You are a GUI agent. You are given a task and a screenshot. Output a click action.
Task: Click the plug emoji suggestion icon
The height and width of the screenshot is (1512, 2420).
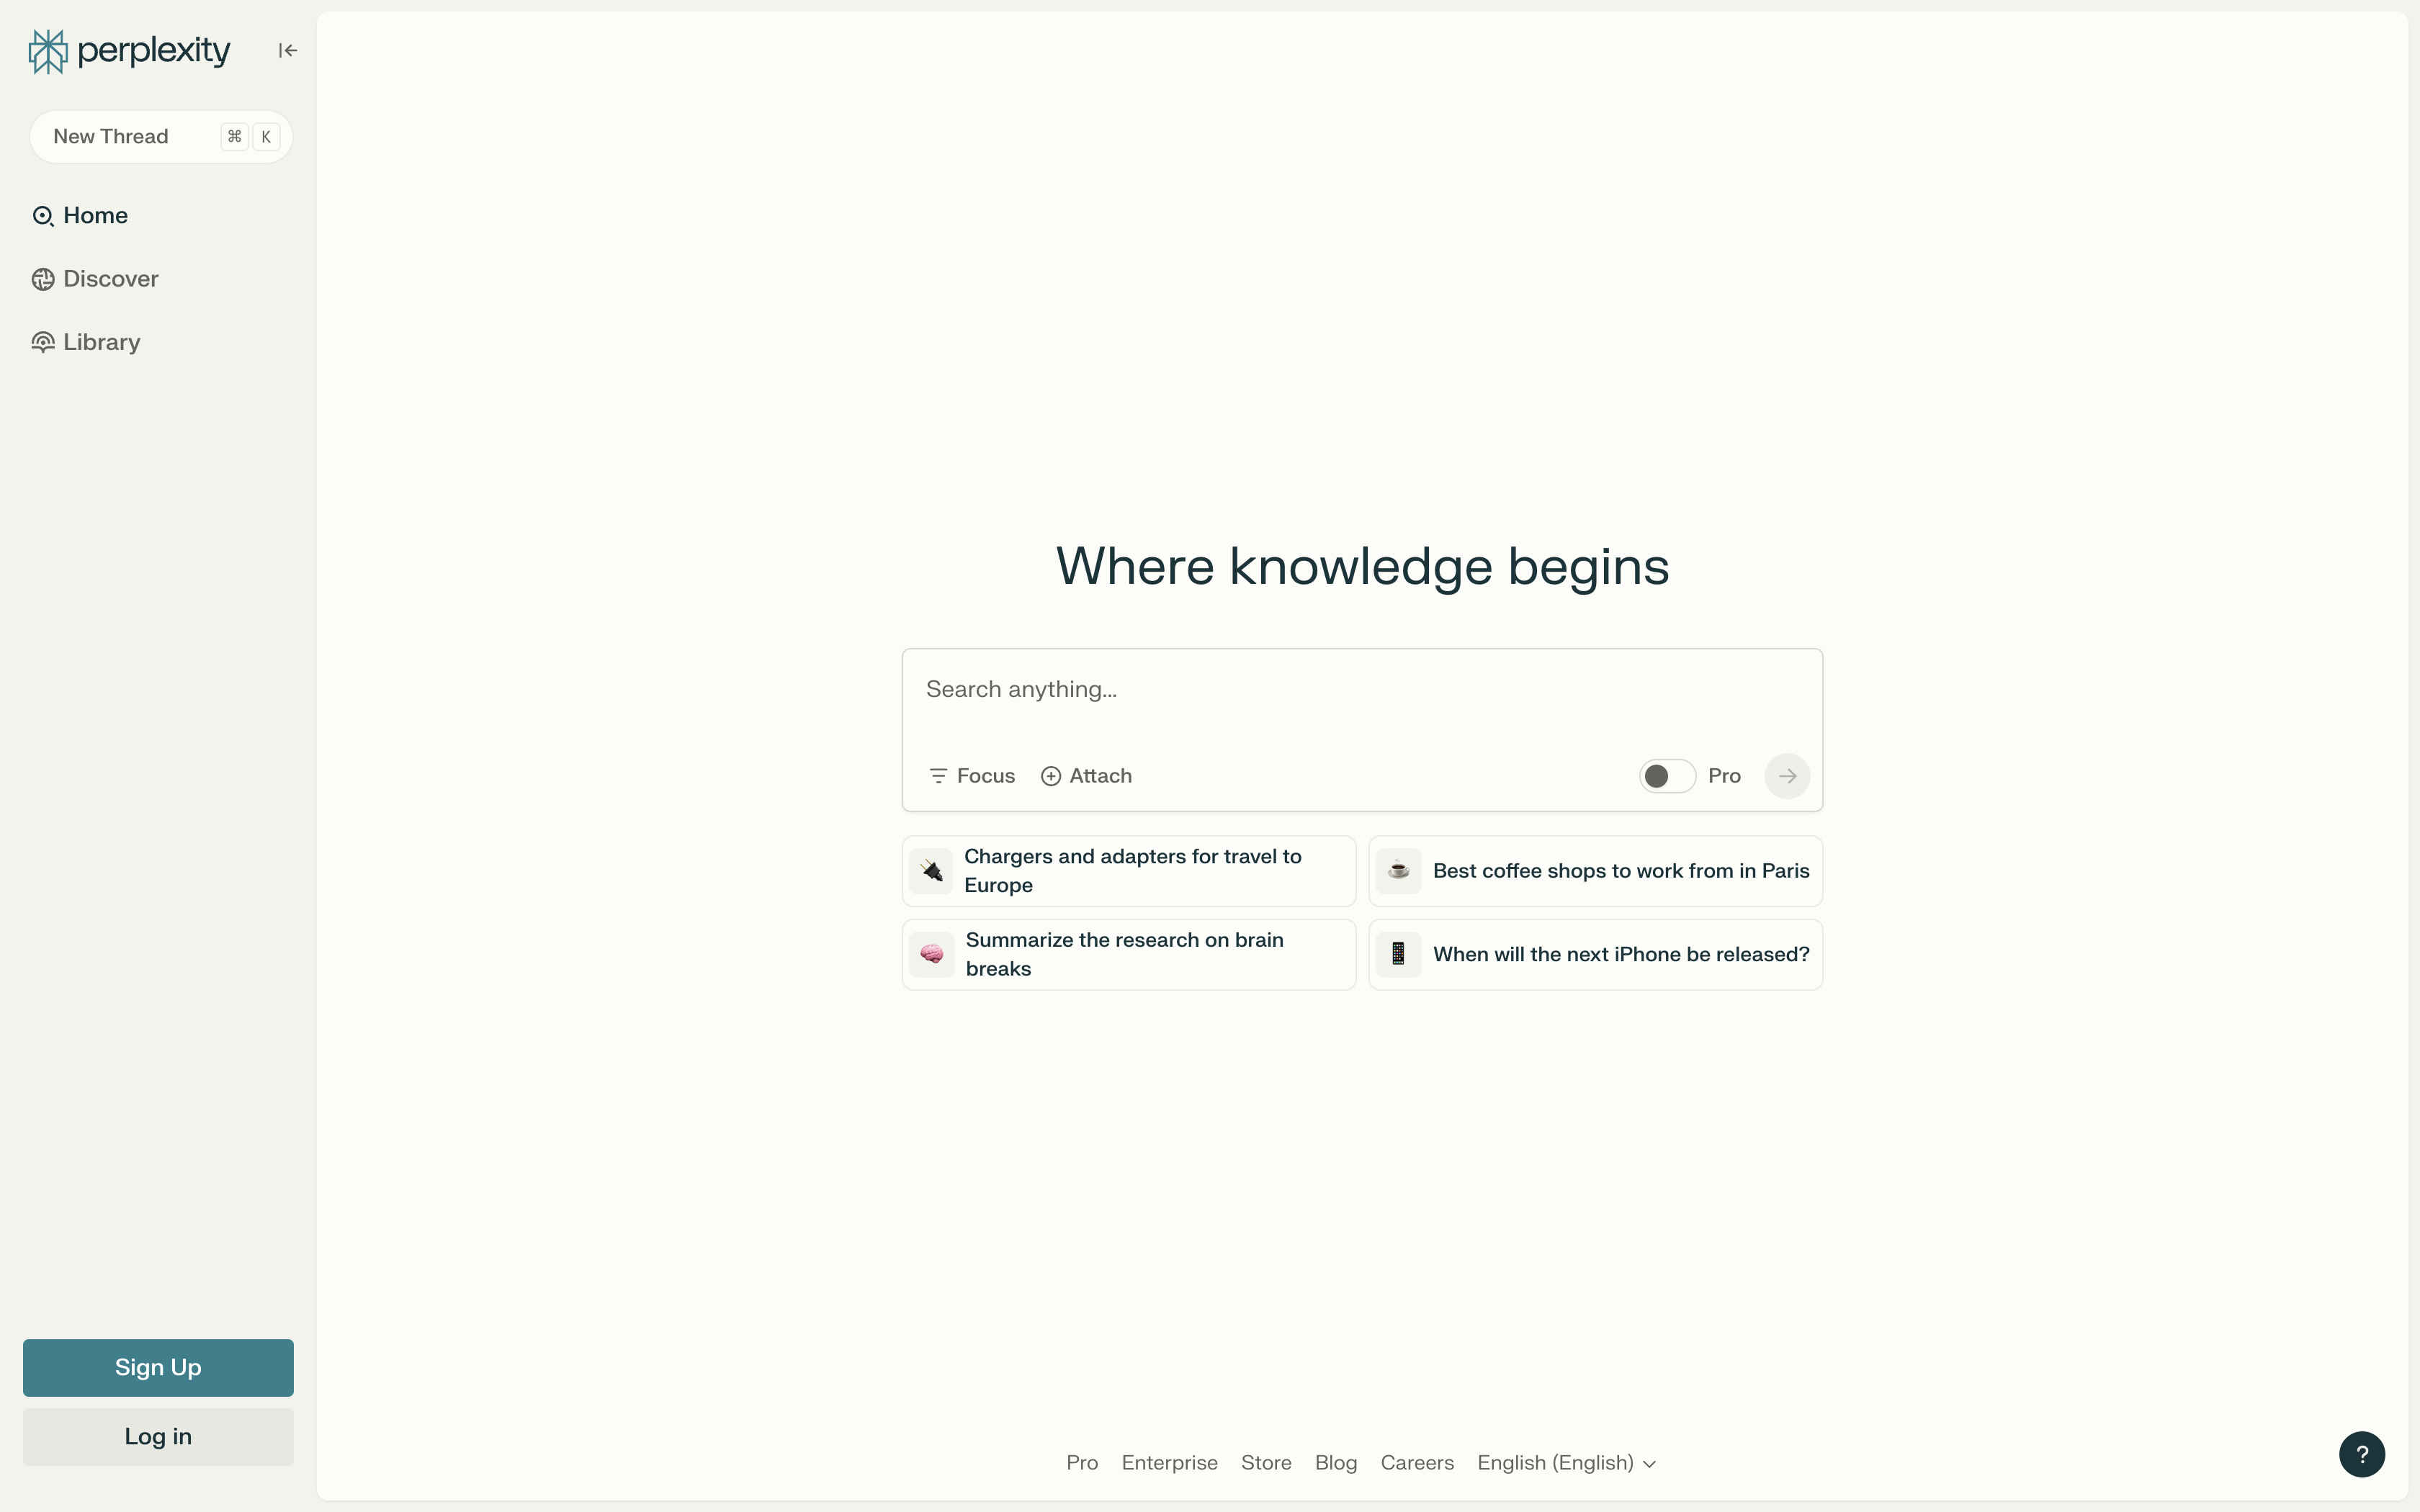click(931, 871)
